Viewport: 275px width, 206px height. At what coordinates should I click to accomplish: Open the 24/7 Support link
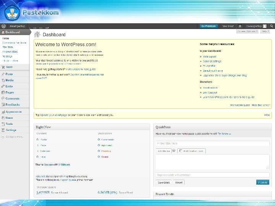point(210,92)
